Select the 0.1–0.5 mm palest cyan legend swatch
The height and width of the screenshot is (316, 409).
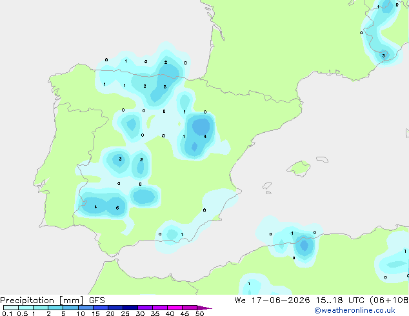(x=11, y=308)
